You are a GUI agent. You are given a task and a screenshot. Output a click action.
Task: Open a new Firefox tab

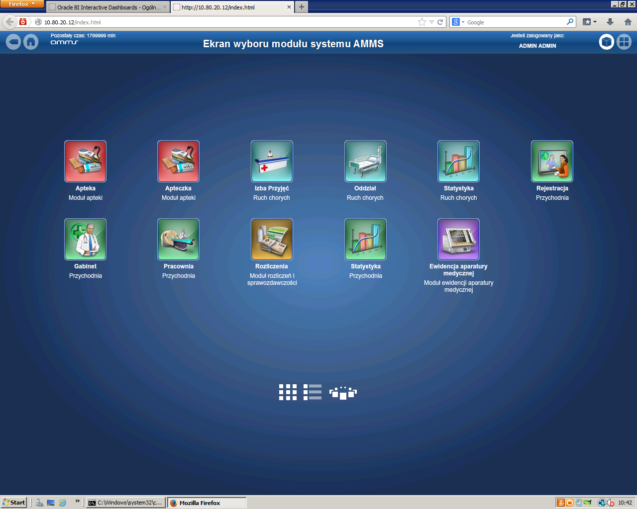click(302, 7)
